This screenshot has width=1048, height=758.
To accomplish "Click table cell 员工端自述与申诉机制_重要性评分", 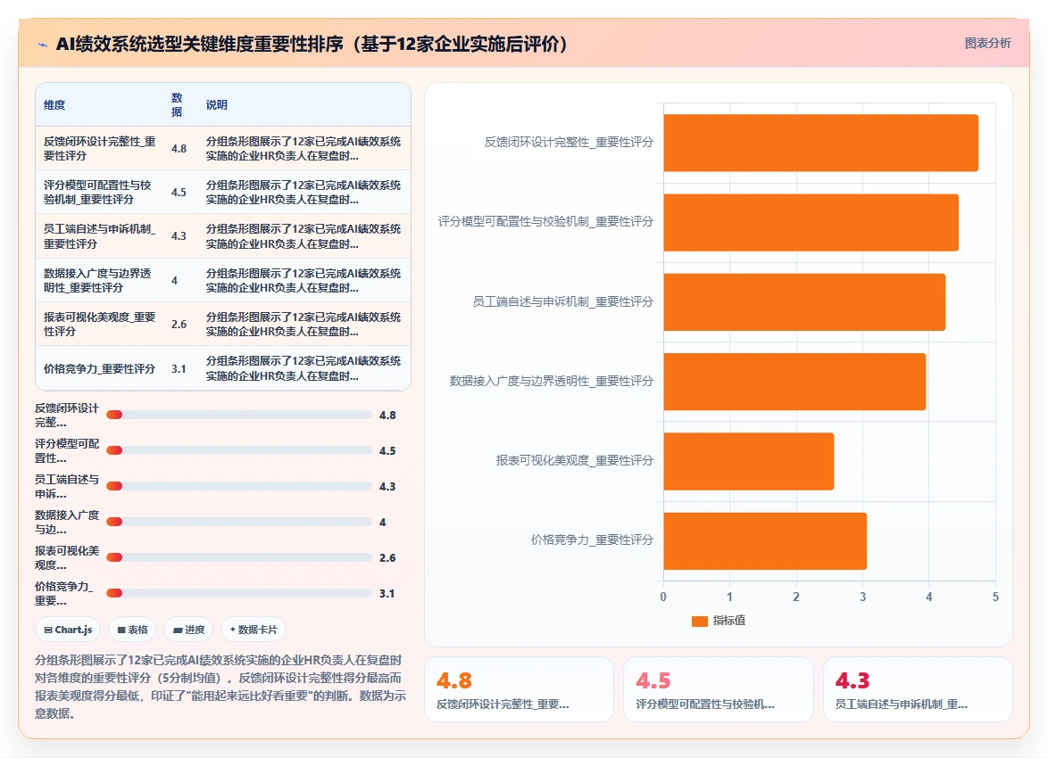I will tap(100, 236).
